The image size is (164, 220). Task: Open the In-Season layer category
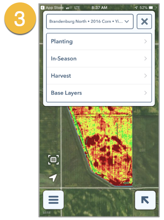click(99, 59)
